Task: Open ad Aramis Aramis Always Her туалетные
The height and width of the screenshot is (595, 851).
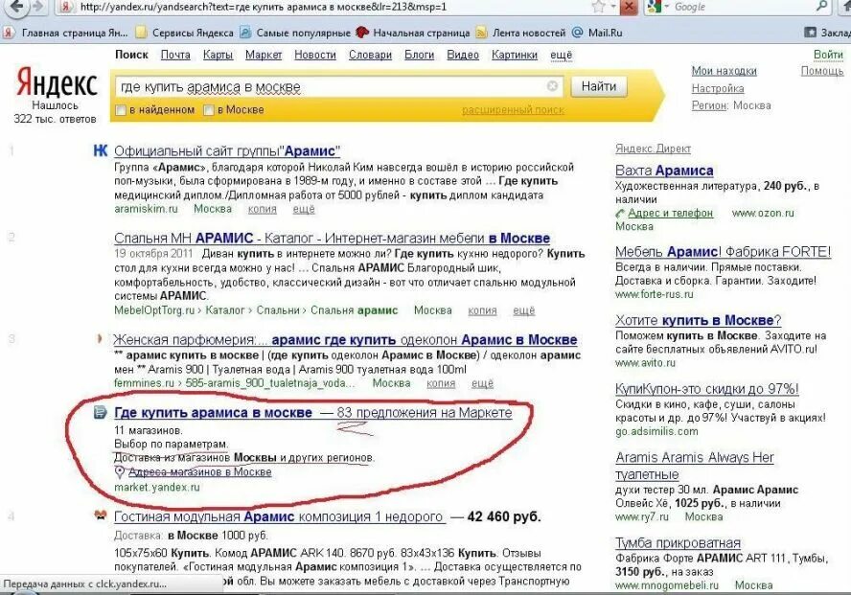Action: point(695,466)
